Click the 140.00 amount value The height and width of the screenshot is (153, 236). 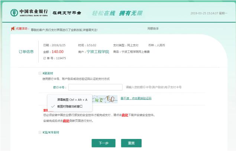pos(58,52)
